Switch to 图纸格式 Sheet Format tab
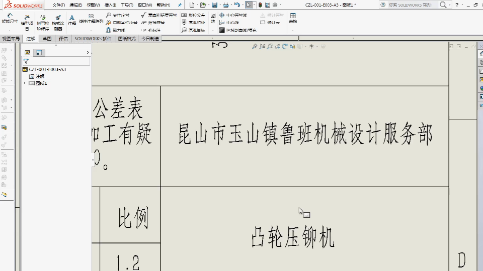 point(127,39)
